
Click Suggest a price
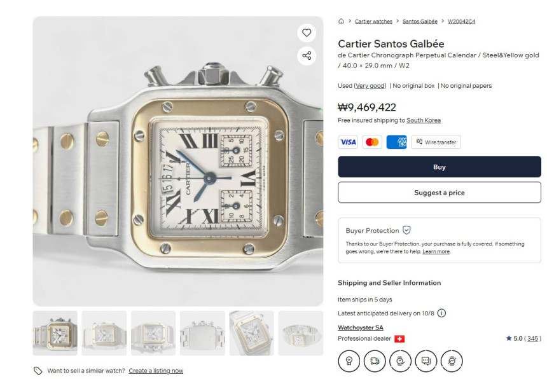(x=439, y=193)
